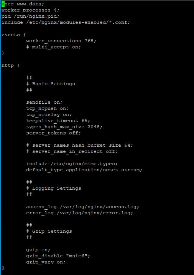Click the commented multi_accept on line

tap(54, 47)
